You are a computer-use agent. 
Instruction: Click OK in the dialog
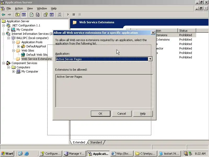coord(101,114)
